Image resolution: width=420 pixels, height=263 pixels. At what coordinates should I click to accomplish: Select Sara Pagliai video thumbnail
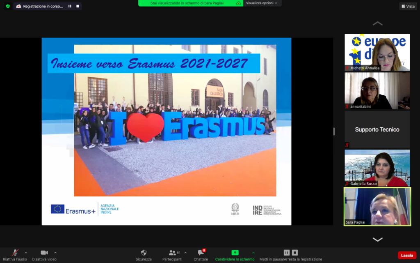[377, 206]
